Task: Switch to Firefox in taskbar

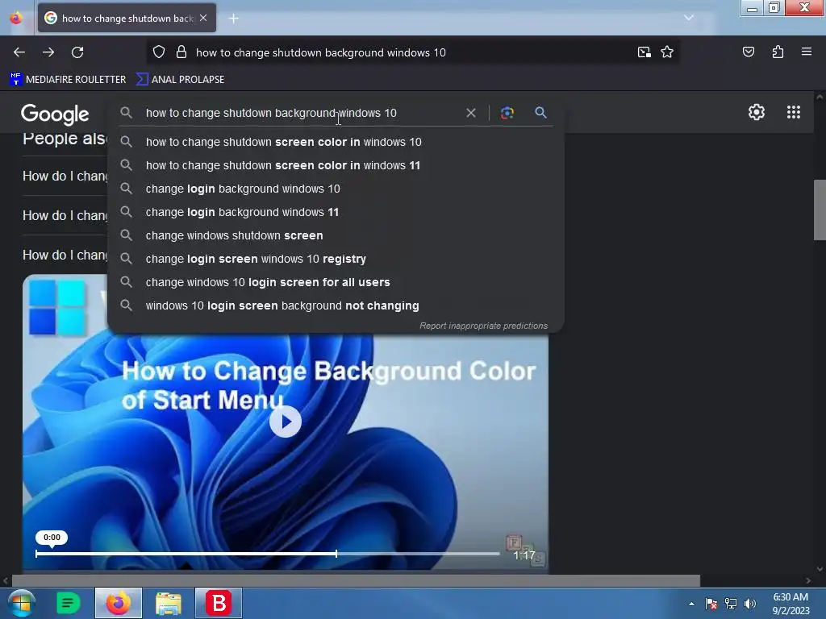Action: [119, 603]
